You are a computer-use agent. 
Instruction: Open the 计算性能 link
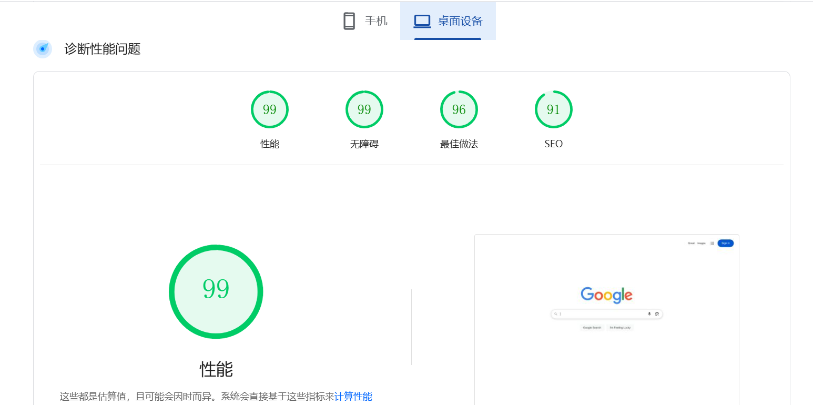[353, 397]
